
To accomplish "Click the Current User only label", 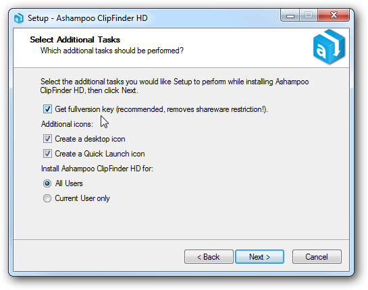I will coord(82,198).
